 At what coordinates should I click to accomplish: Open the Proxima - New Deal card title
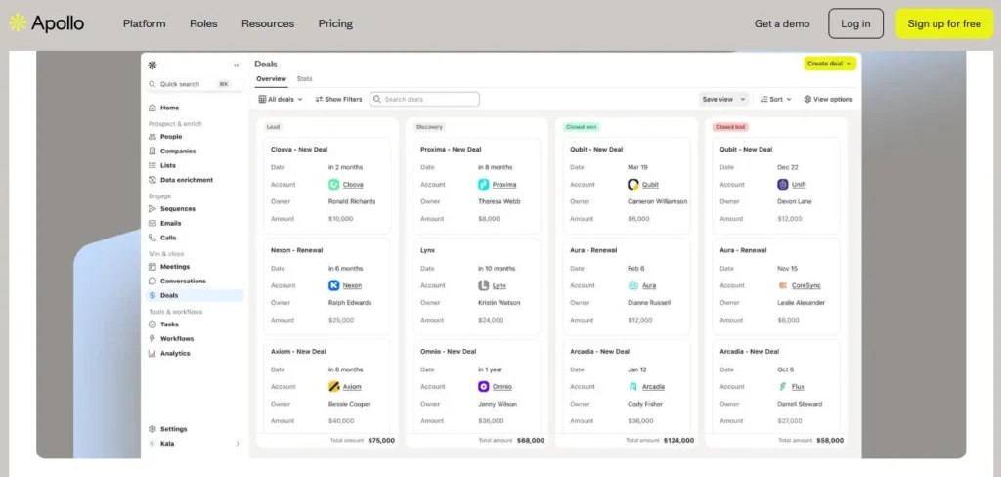click(451, 150)
